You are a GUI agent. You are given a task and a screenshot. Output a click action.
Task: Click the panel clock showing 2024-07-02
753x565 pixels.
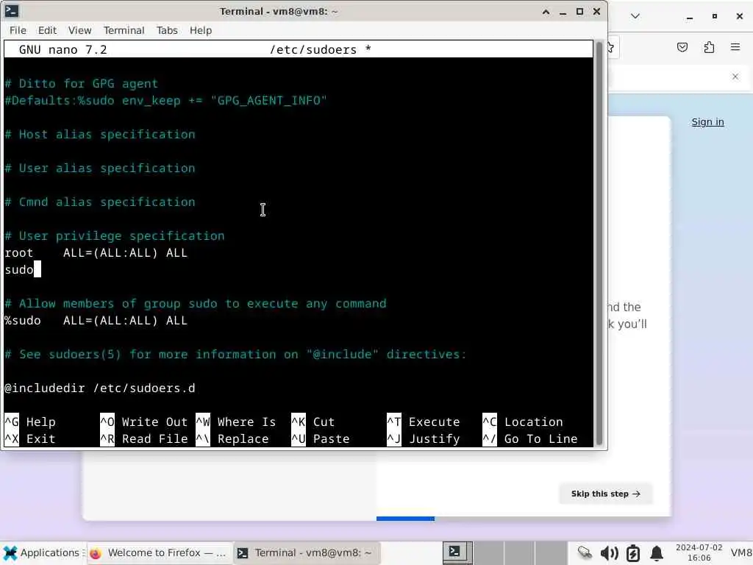(x=699, y=553)
